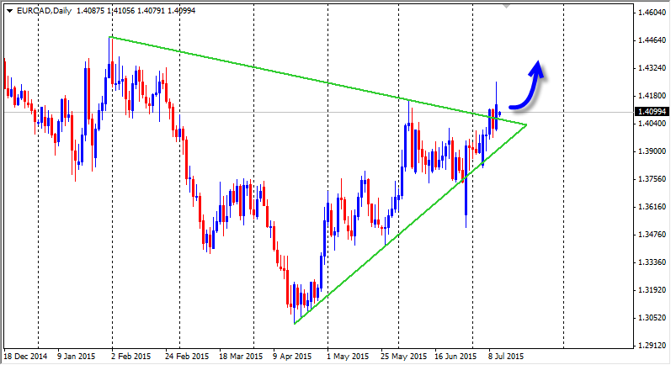Click the 9 Jan 2015 date label

click(x=76, y=356)
